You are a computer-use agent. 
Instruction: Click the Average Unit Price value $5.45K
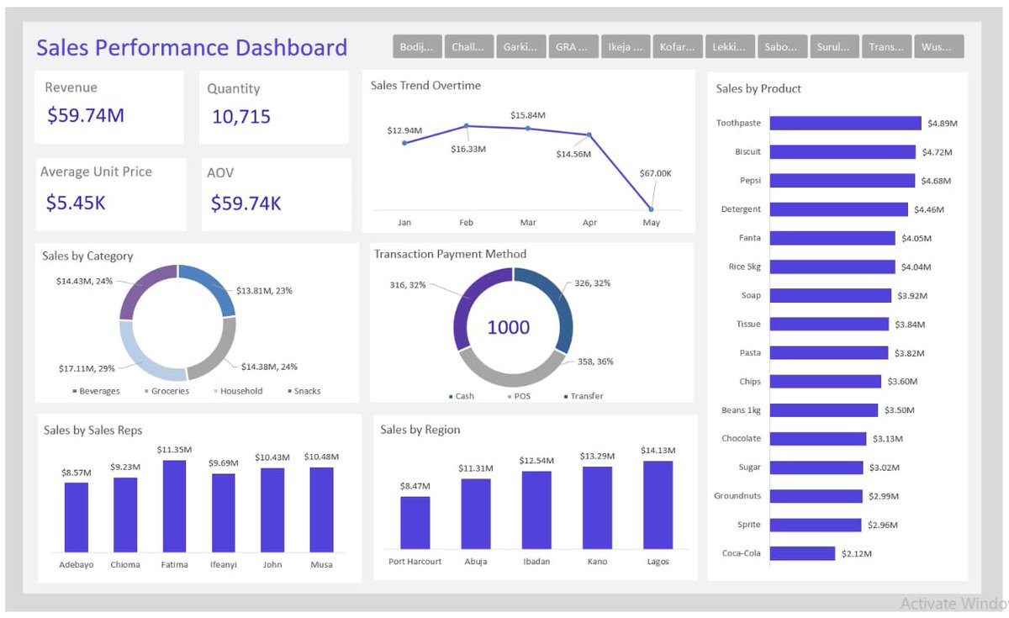(76, 202)
